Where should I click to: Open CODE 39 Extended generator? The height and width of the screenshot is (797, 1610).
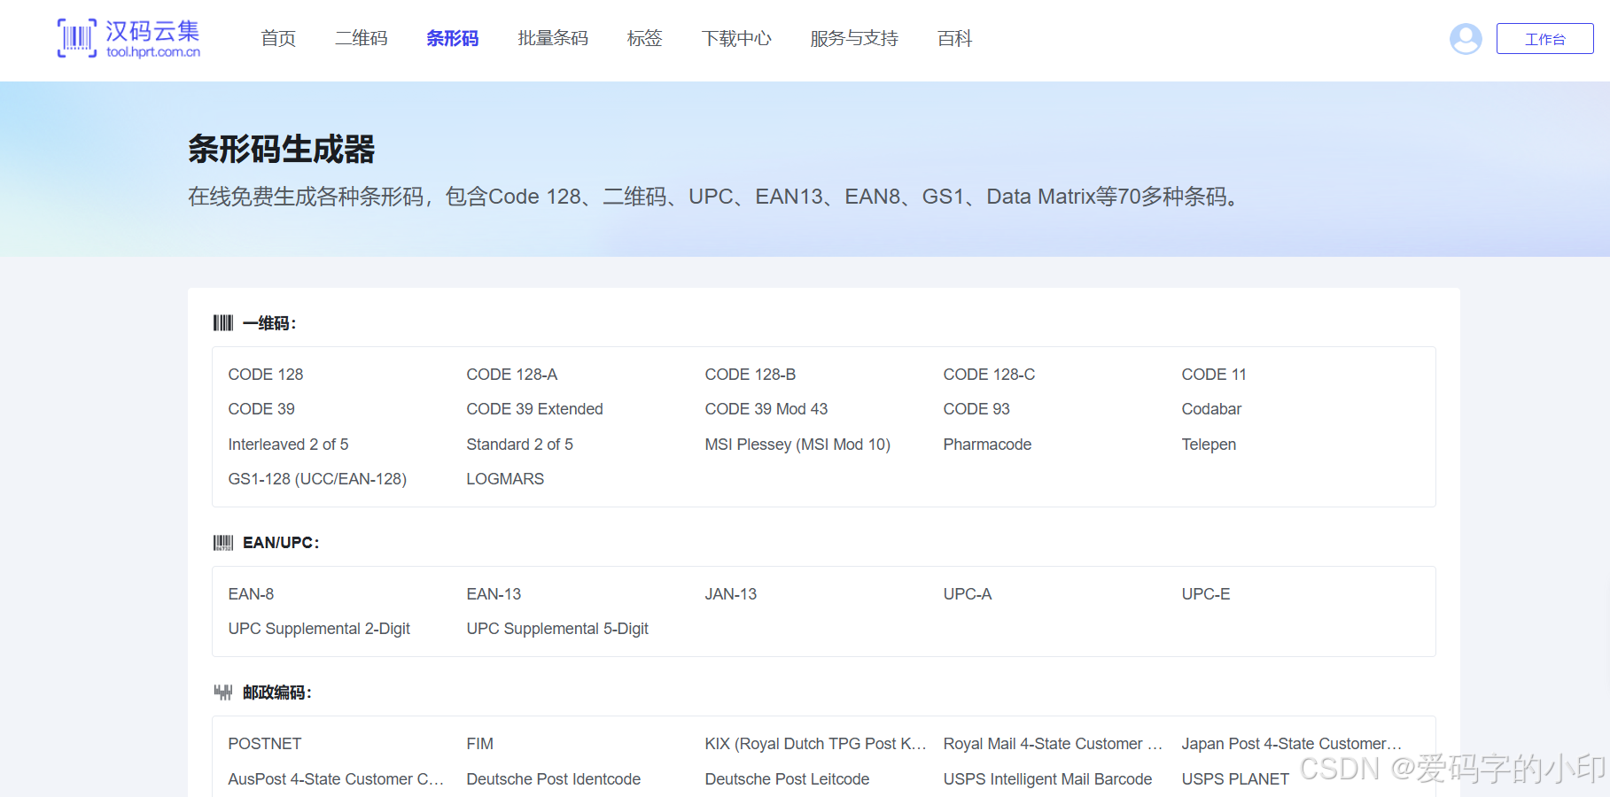[x=535, y=409]
